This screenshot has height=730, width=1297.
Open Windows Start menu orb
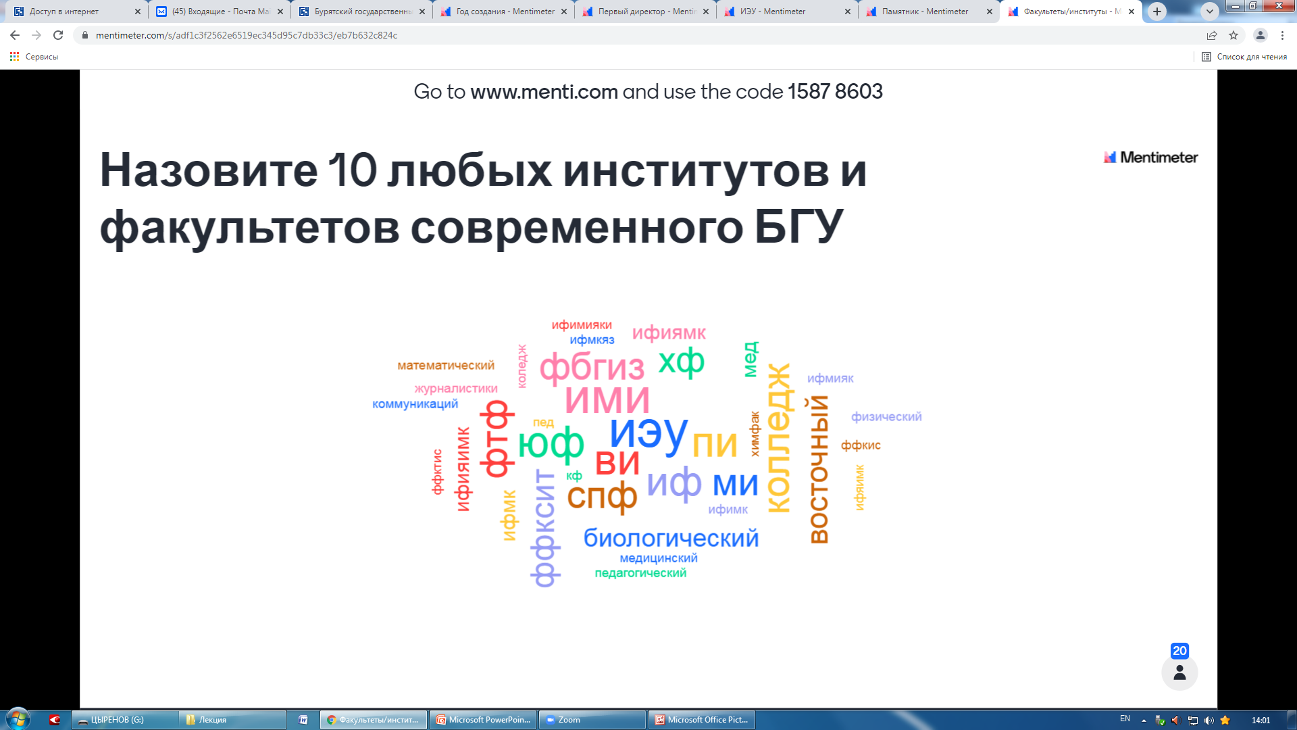[x=18, y=719]
